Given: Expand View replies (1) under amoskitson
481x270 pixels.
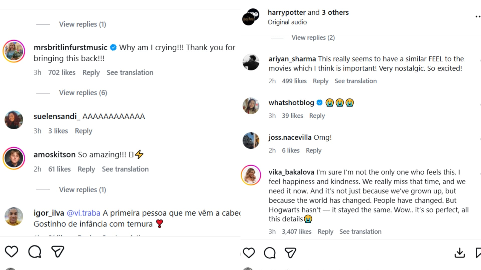Looking at the screenshot, I should pyautogui.click(x=82, y=190).
